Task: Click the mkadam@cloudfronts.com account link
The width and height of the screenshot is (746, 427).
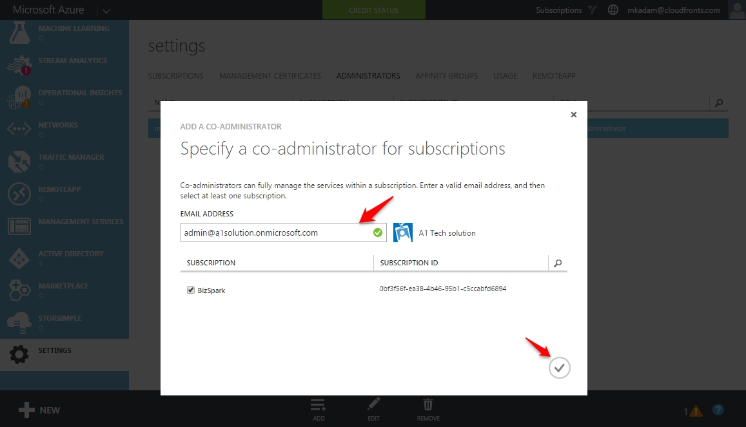Action: coord(673,10)
